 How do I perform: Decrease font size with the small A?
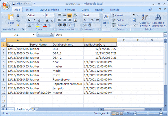pos(52,20)
